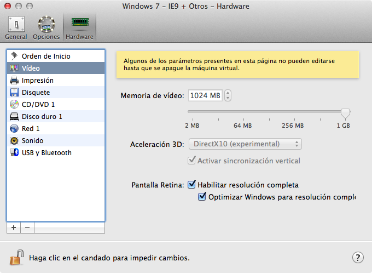Click the CD/DVD 1 disc icon
The height and width of the screenshot is (273, 372).
(x=14, y=104)
